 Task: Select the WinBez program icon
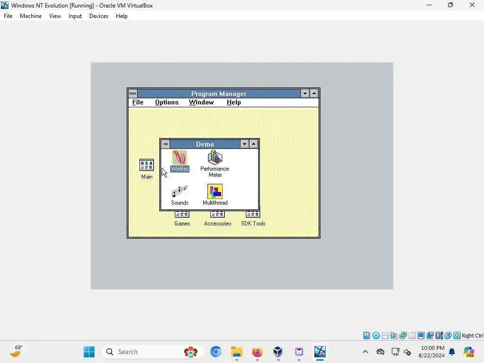(x=180, y=161)
